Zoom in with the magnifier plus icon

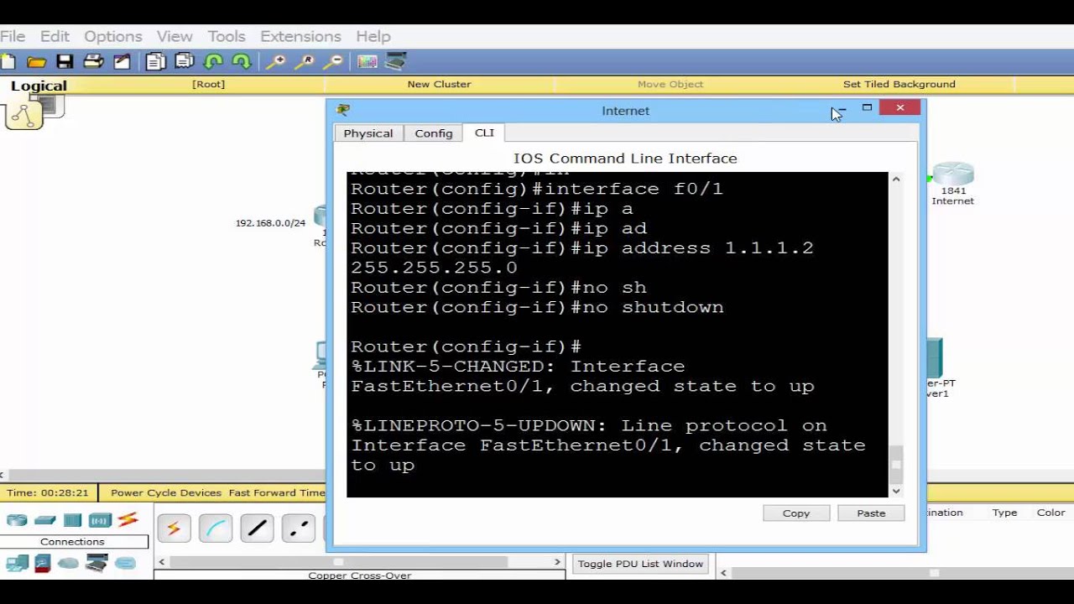(275, 61)
